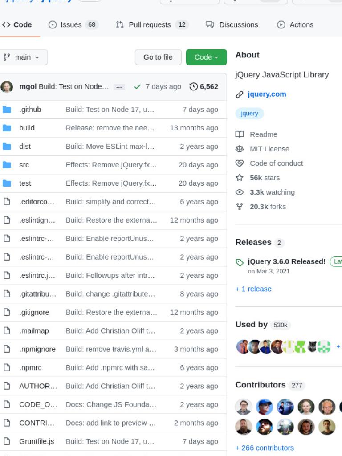Click the Gruntfile.js file icon
This screenshot has width=342, height=456.
7,441
